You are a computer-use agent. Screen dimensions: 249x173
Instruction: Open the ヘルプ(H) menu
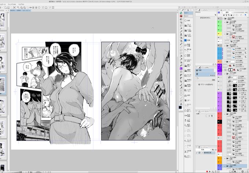[21, 4]
